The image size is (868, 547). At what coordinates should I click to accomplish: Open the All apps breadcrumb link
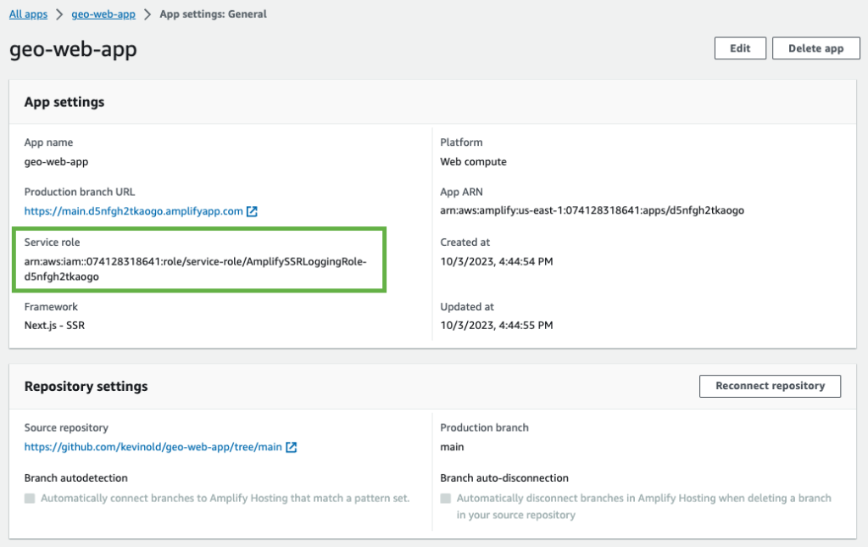click(x=28, y=14)
